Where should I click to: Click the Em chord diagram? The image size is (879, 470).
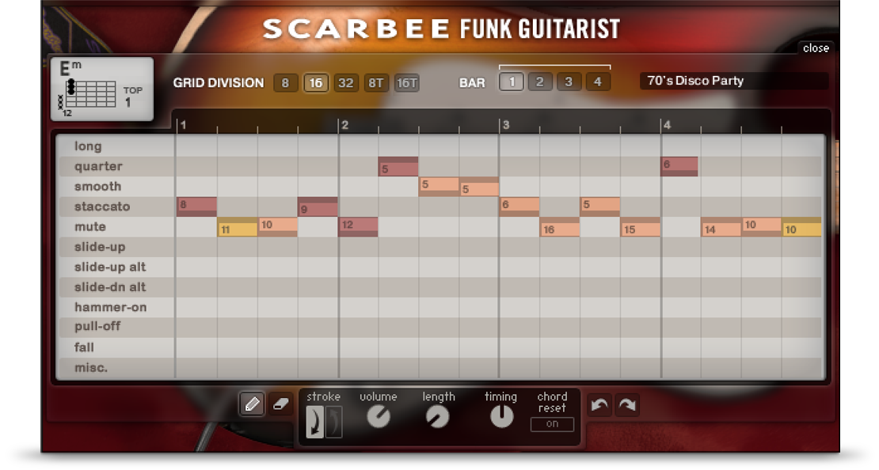[101, 89]
